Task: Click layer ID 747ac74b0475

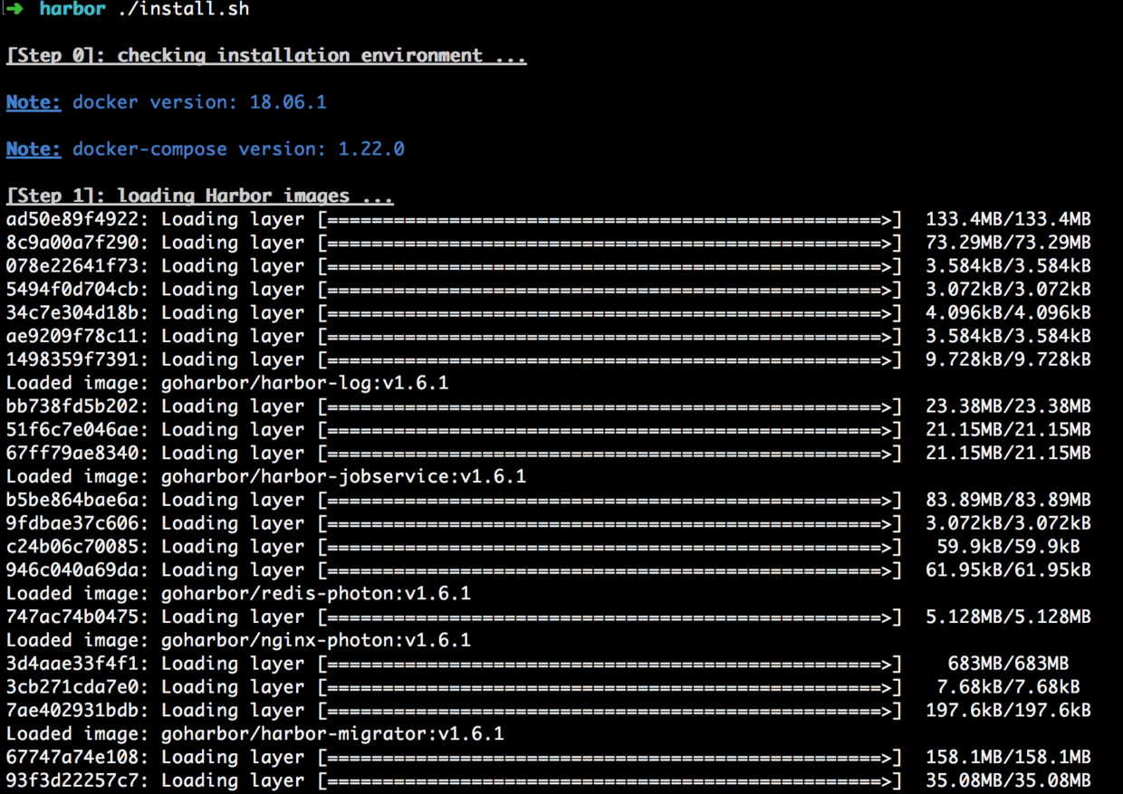Action: (x=72, y=617)
